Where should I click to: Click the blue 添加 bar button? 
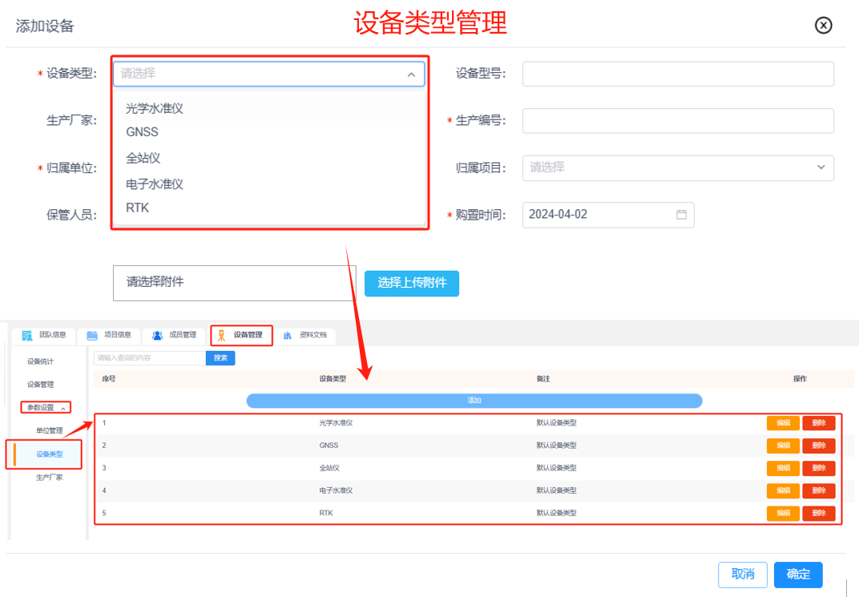[474, 400]
